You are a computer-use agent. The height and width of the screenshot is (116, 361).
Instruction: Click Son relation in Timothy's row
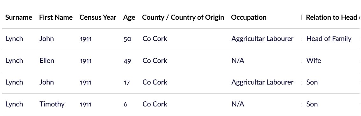[x=312, y=104]
